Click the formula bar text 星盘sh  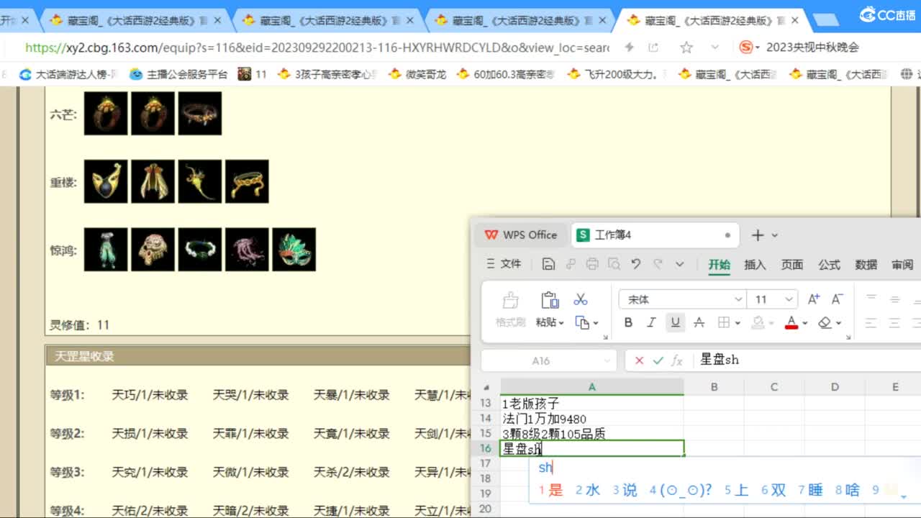pyautogui.click(x=720, y=360)
